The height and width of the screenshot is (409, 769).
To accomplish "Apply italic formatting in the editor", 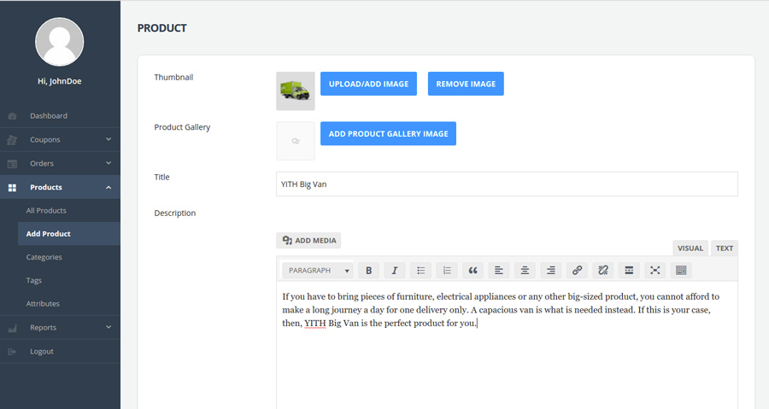I will (x=395, y=271).
